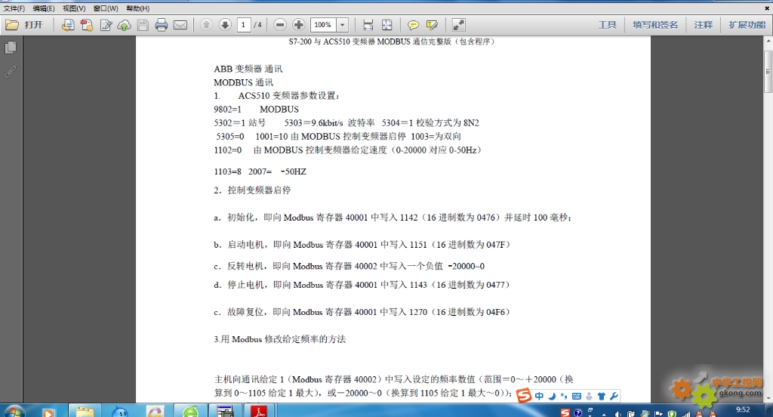Add a sticky note comment
Screen dimensions: 773x417
tap(413, 25)
